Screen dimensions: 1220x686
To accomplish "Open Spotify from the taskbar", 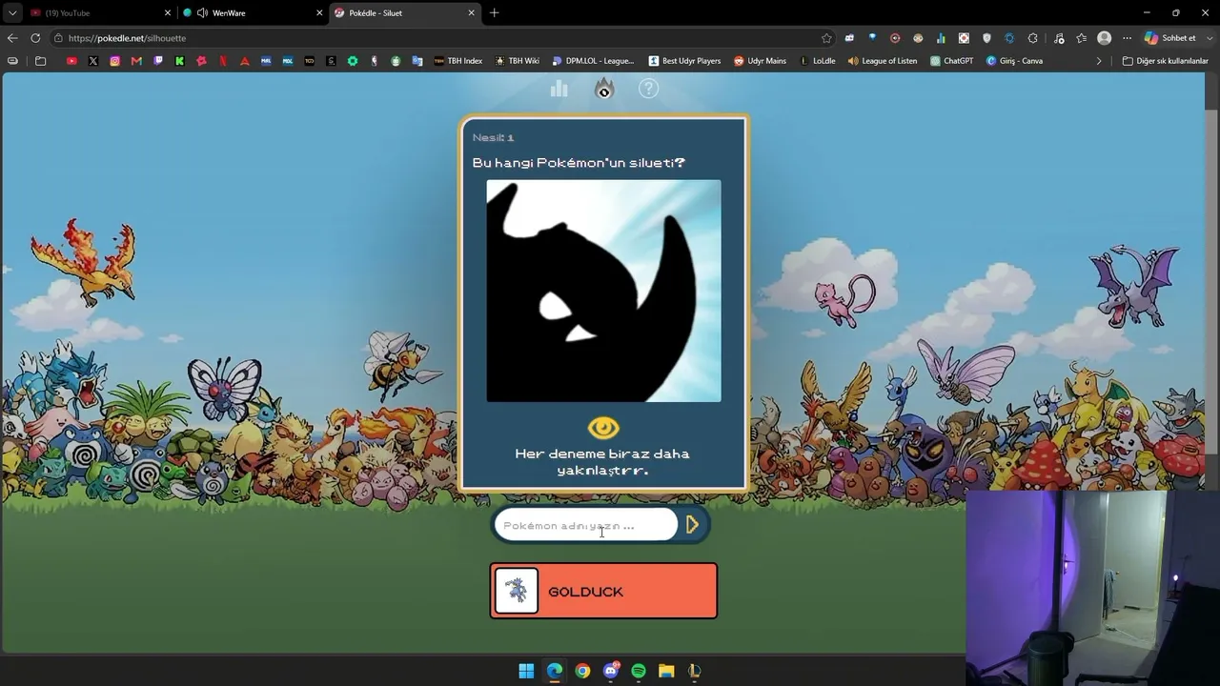I will (x=639, y=671).
